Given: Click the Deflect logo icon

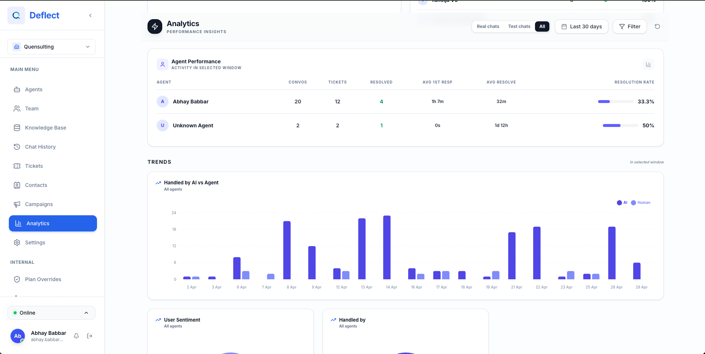Looking at the screenshot, I should pos(16,15).
